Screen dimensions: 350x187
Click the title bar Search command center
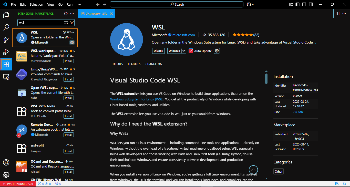[x=177, y=4]
